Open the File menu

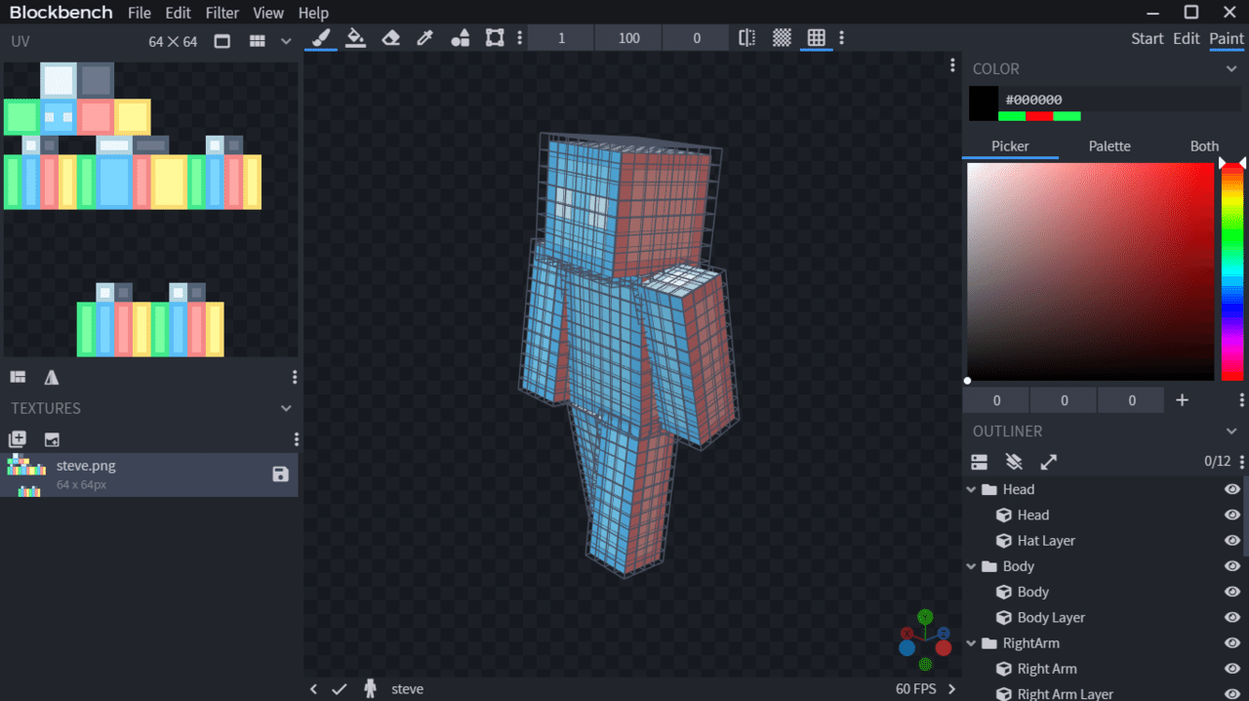click(x=140, y=13)
